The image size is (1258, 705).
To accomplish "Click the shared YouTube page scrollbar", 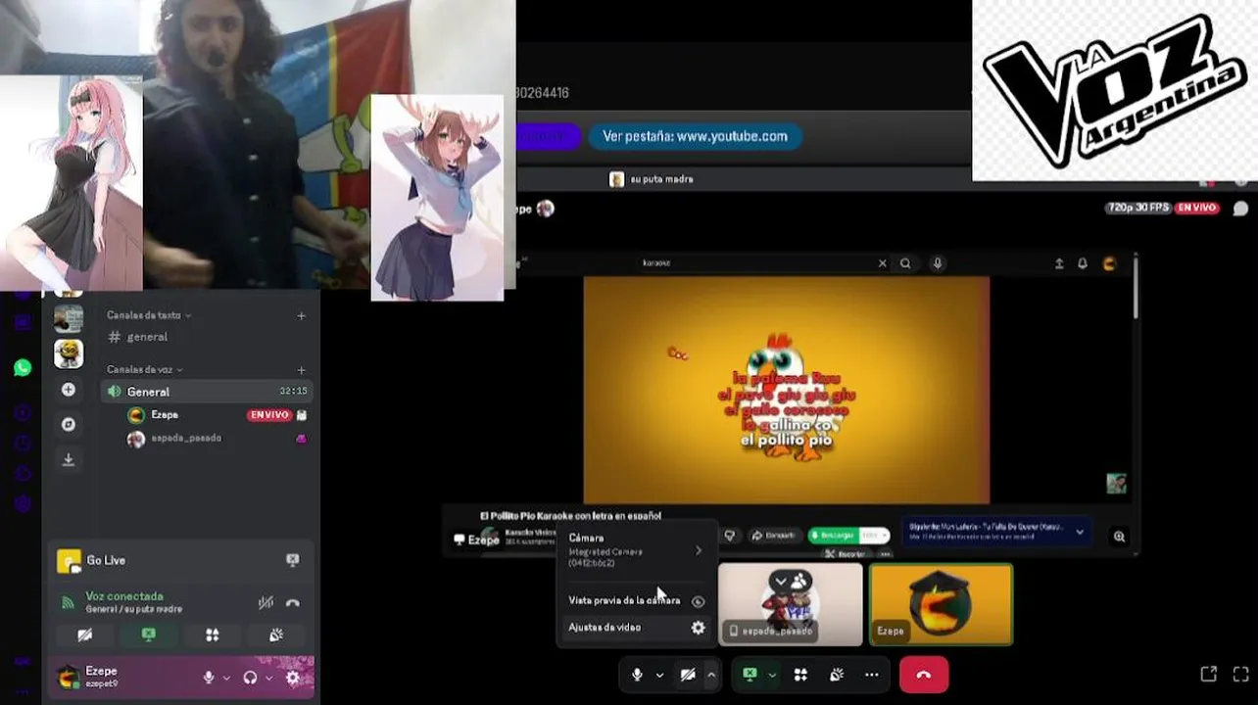I will point(1136,286).
